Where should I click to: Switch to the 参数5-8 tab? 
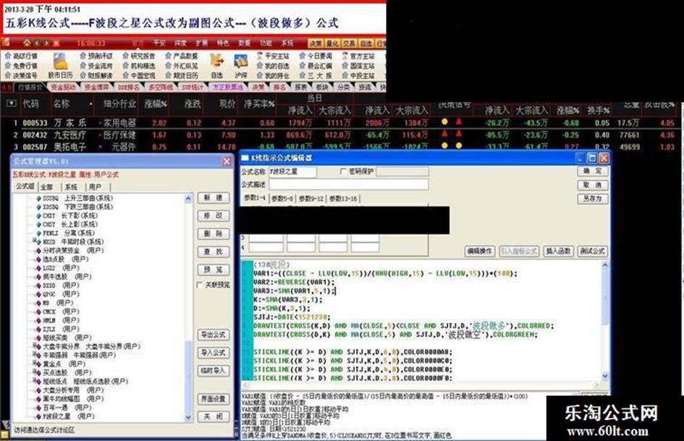pos(282,198)
